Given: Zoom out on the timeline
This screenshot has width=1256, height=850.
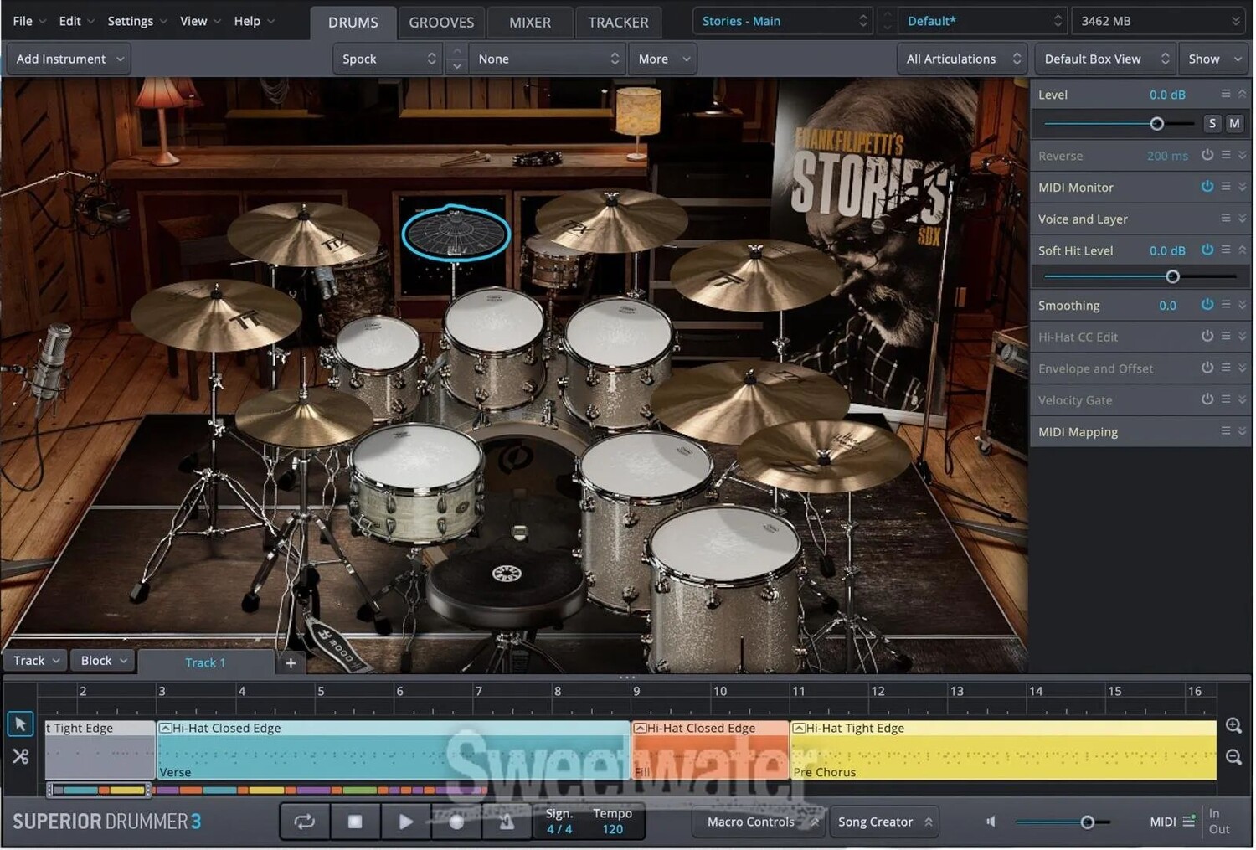Looking at the screenshot, I should coord(1233,757).
